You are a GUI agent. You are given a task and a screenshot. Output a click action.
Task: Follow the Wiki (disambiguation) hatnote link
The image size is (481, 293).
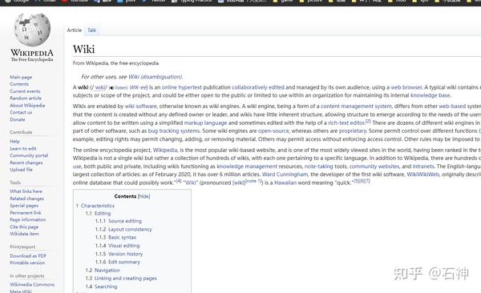[156, 77]
